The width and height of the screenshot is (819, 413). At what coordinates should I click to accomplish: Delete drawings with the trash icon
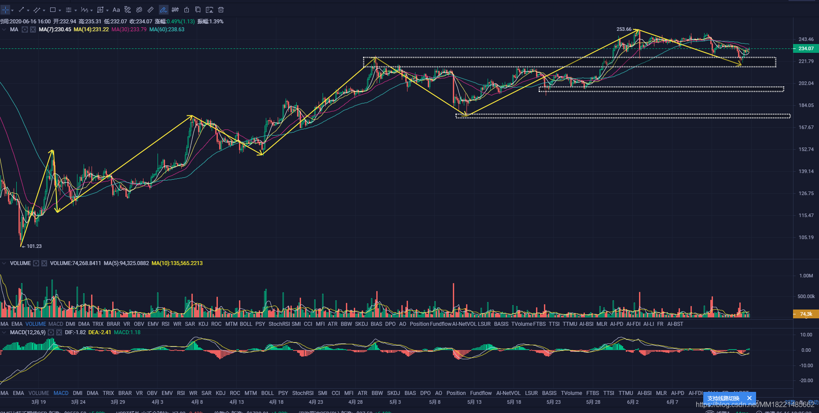click(x=221, y=10)
